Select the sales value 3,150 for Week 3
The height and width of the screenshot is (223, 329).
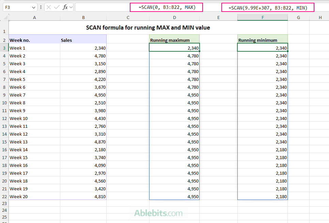tap(83, 64)
